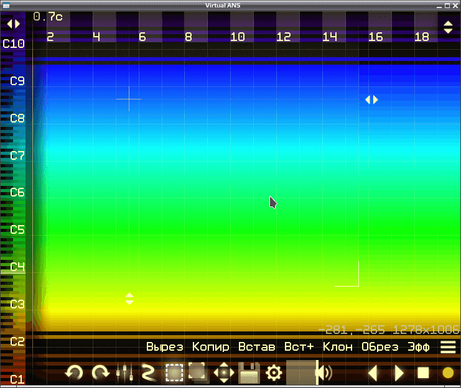Click timeline marker 16

tap(375, 37)
